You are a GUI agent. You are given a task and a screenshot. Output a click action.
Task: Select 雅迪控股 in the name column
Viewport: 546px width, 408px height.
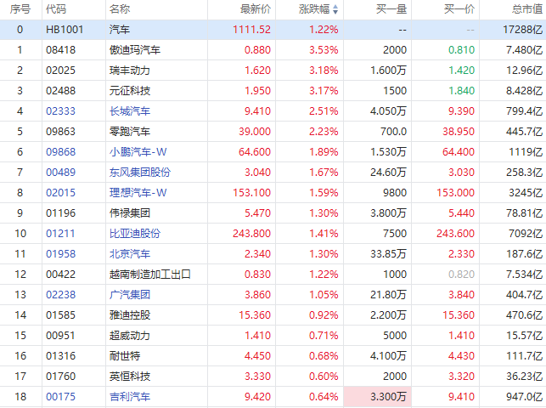click(130, 315)
